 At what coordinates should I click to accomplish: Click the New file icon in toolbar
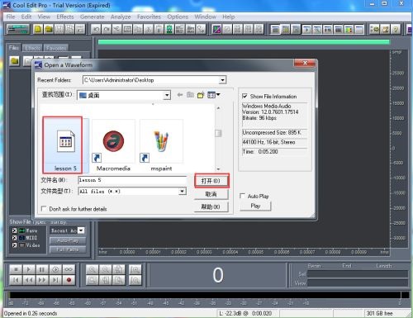click(38, 29)
